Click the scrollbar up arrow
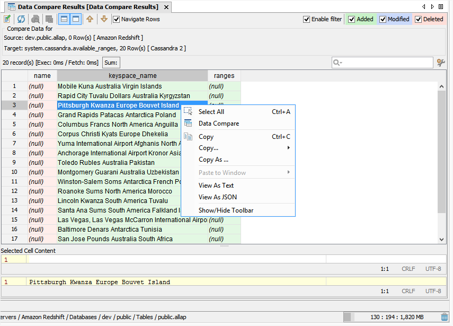Viewport: 453px width, 326px height. pos(441,86)
